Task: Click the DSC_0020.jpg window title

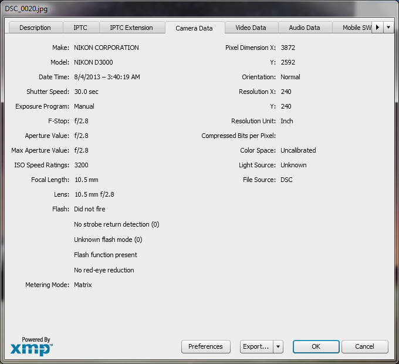Action: [26, 9]
